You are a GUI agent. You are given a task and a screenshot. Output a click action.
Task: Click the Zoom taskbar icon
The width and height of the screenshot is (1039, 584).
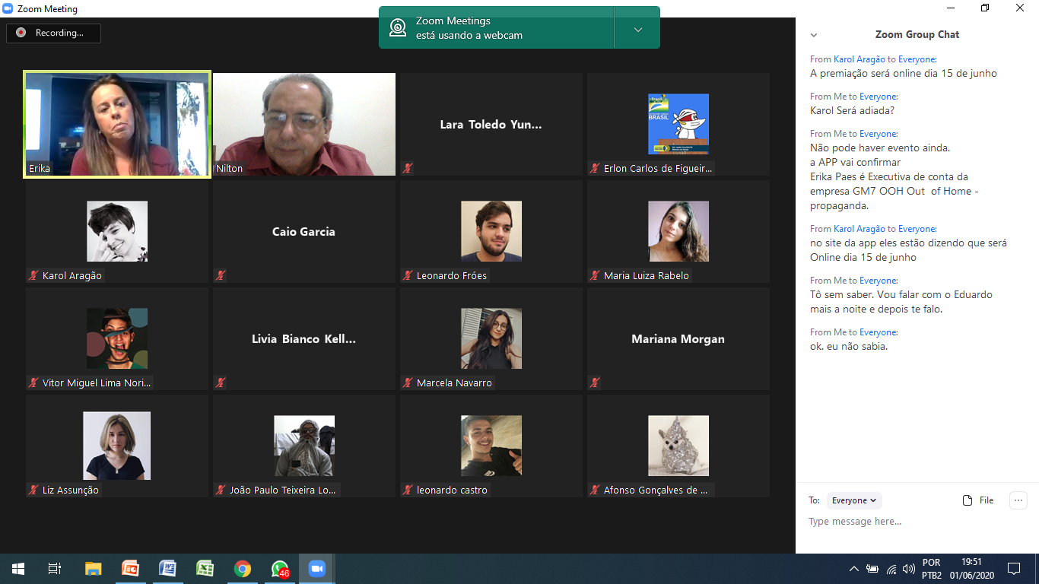pos(316,569)
